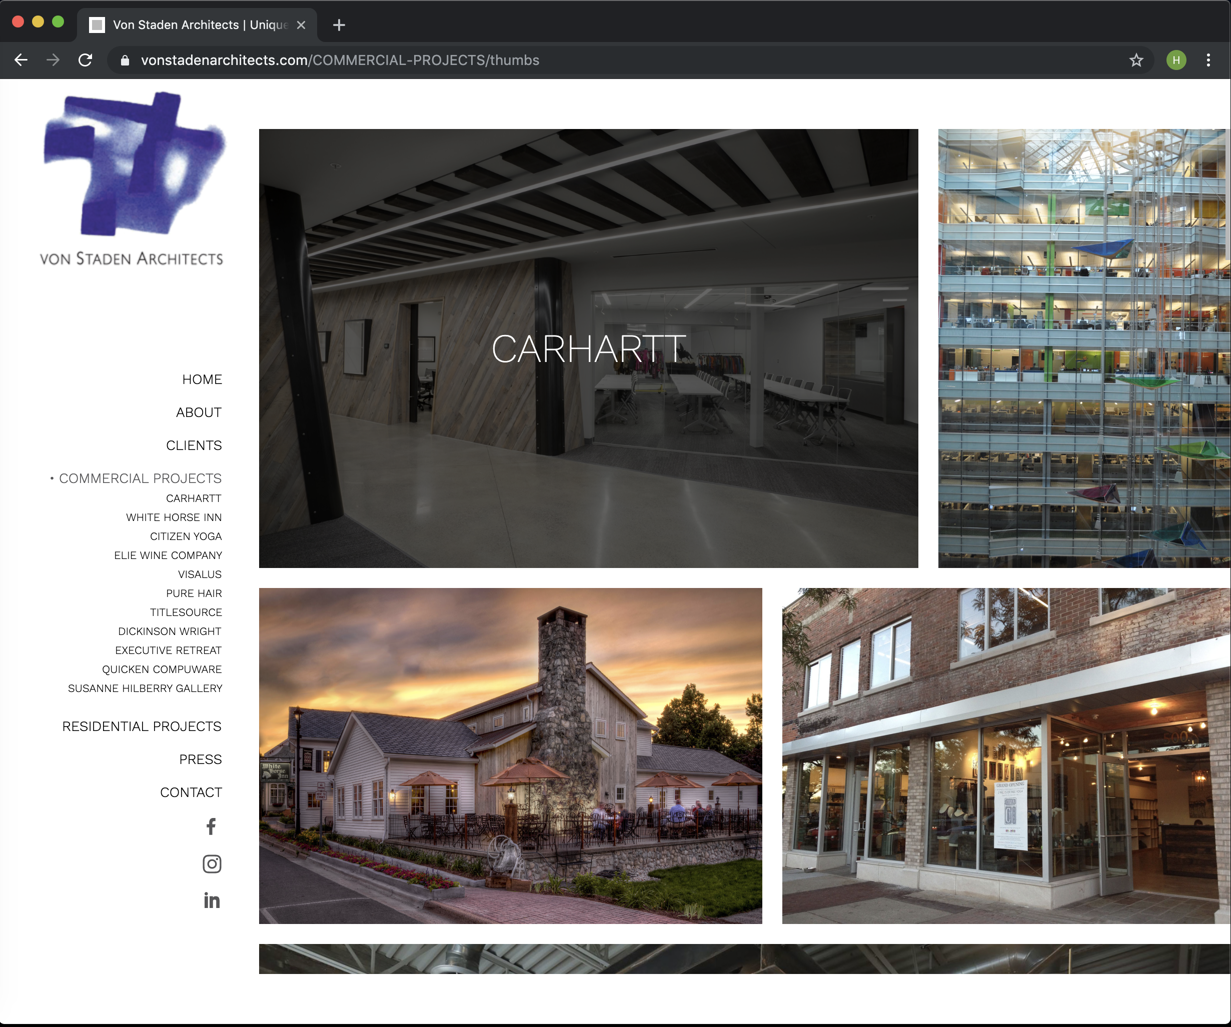Click the browser back arrow
The height and width of the screenshot is (1027, 1231).
[x=21, y=60]
